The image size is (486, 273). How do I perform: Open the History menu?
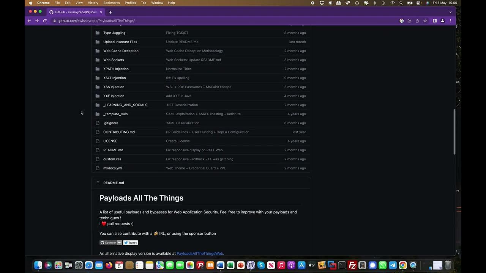[93, 3]
